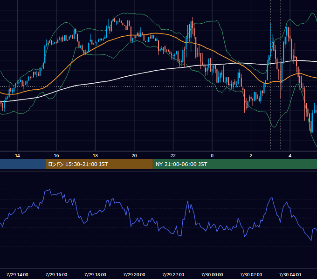
Task: Click the hour label 18 on price chart axis
Action: point(95,156)
